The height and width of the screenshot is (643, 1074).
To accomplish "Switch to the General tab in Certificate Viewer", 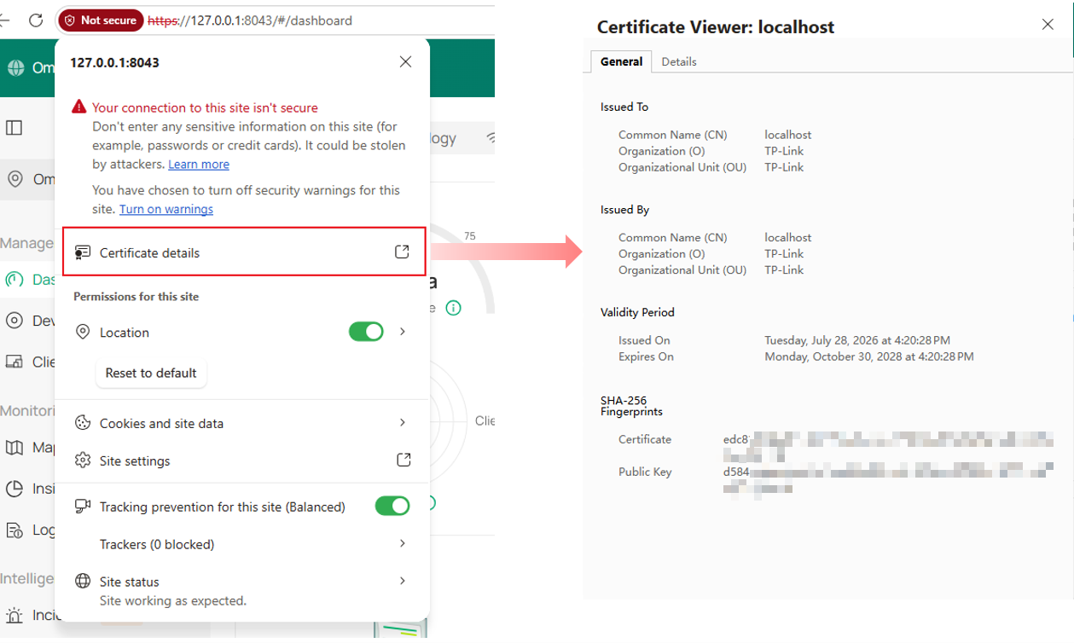I will [621, 61].
